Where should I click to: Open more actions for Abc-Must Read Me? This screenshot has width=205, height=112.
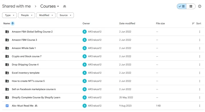(x=200, y=106)
